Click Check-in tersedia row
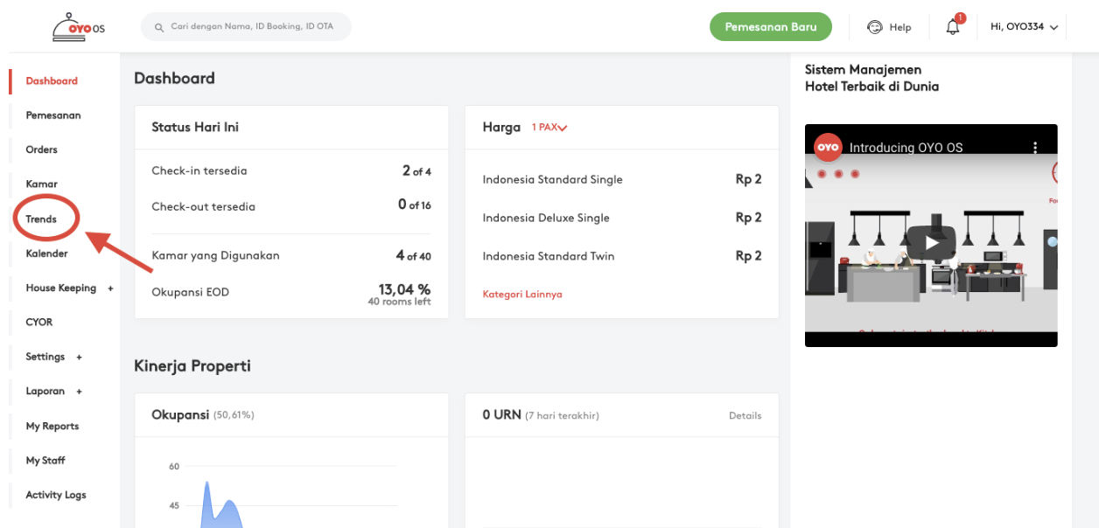 click(x=291, y=171)
